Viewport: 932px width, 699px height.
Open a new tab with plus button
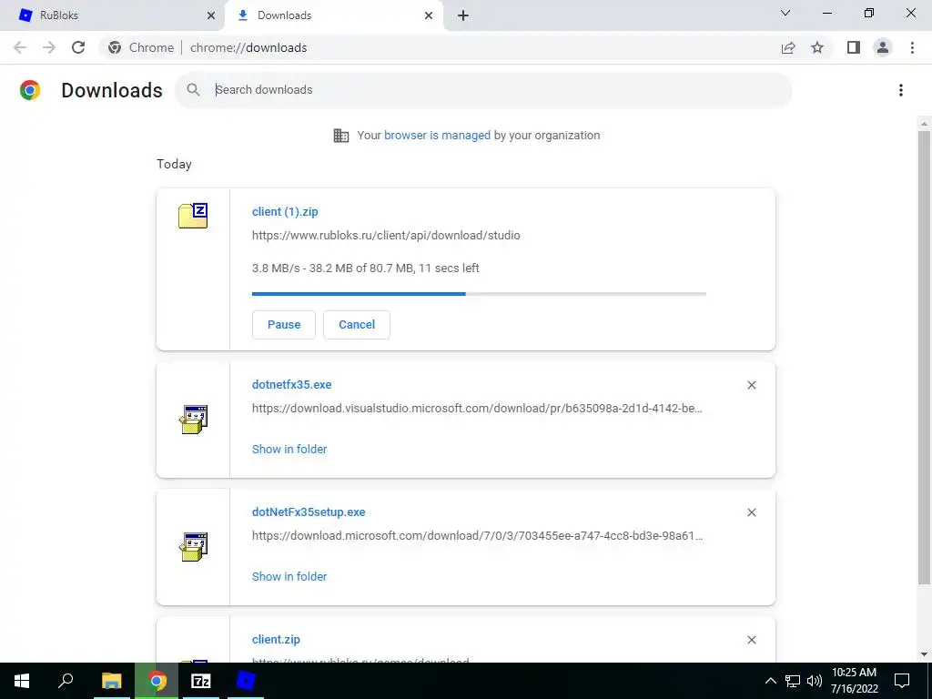(x=463, y=15)
